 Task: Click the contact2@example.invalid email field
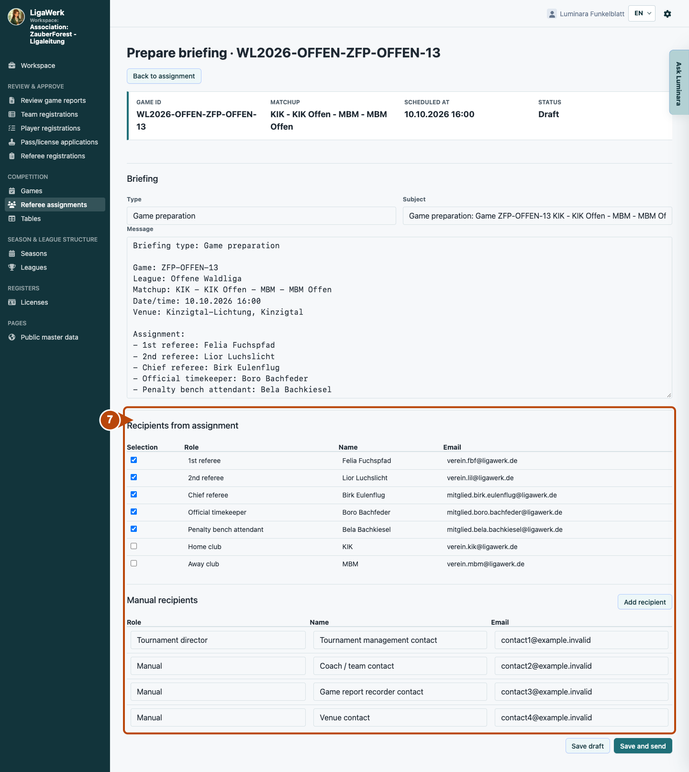click(x=581, y=666)
